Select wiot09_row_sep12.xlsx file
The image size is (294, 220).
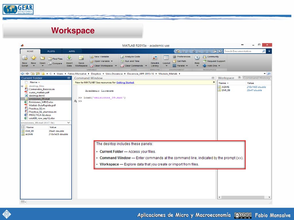click(42, 118)
